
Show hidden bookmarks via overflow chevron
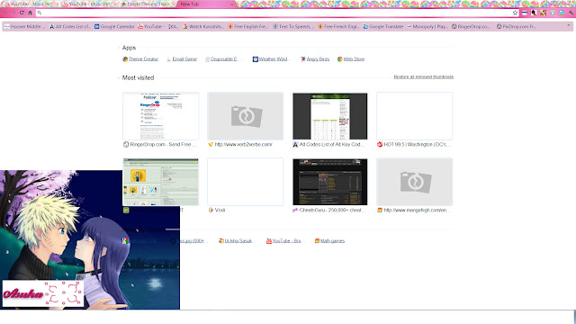click(569, 26)
